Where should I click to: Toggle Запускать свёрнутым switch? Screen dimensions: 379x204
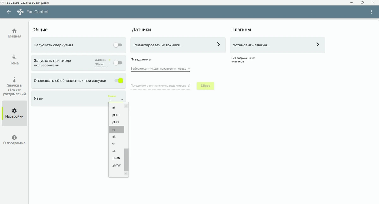point(118,45)
